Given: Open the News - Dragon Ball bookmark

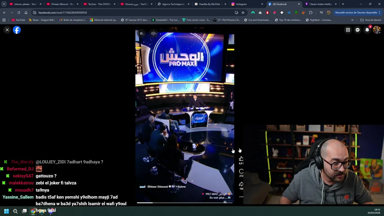Looking at the screenshot, I should [42, 20].
